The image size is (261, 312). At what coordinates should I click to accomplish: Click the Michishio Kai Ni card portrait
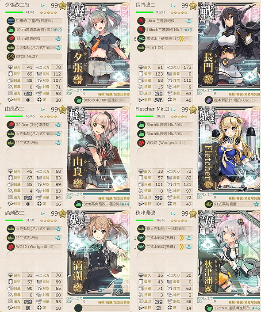coord(98,253)
